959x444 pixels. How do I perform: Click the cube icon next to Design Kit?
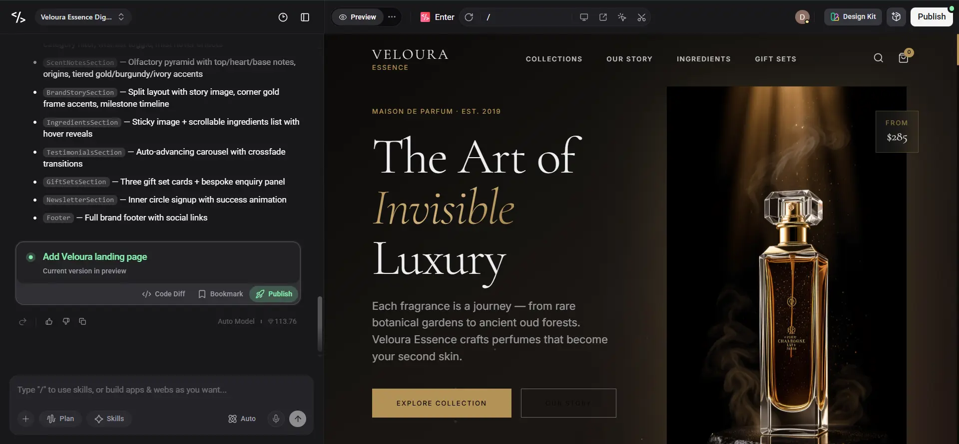[x=896, y=16]
